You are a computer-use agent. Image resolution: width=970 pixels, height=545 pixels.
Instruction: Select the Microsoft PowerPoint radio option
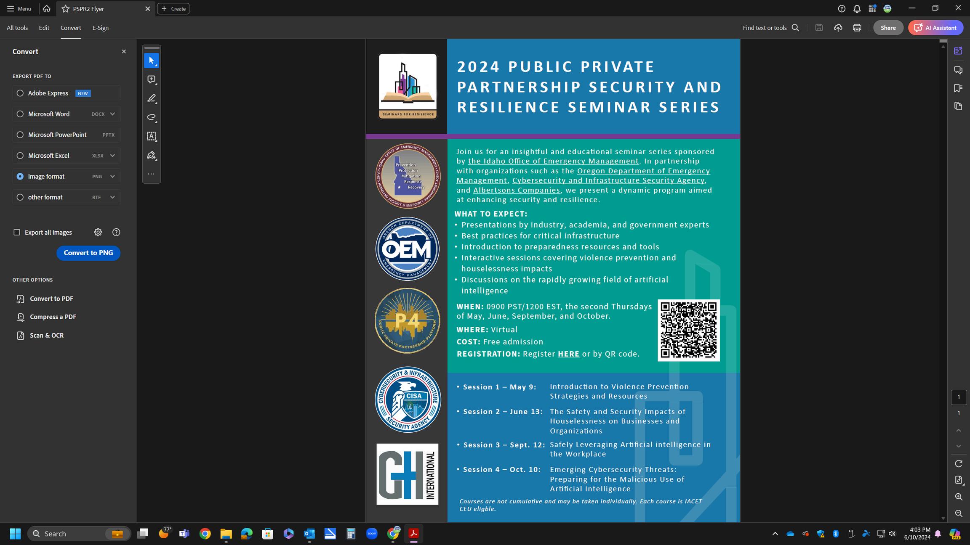tap(20, 135)
